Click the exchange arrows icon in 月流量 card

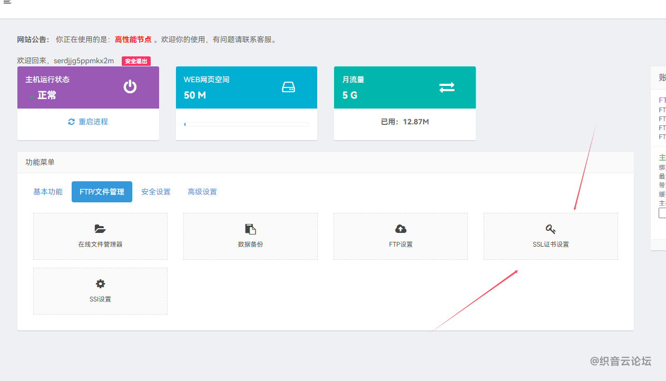[x=446, y=87]
